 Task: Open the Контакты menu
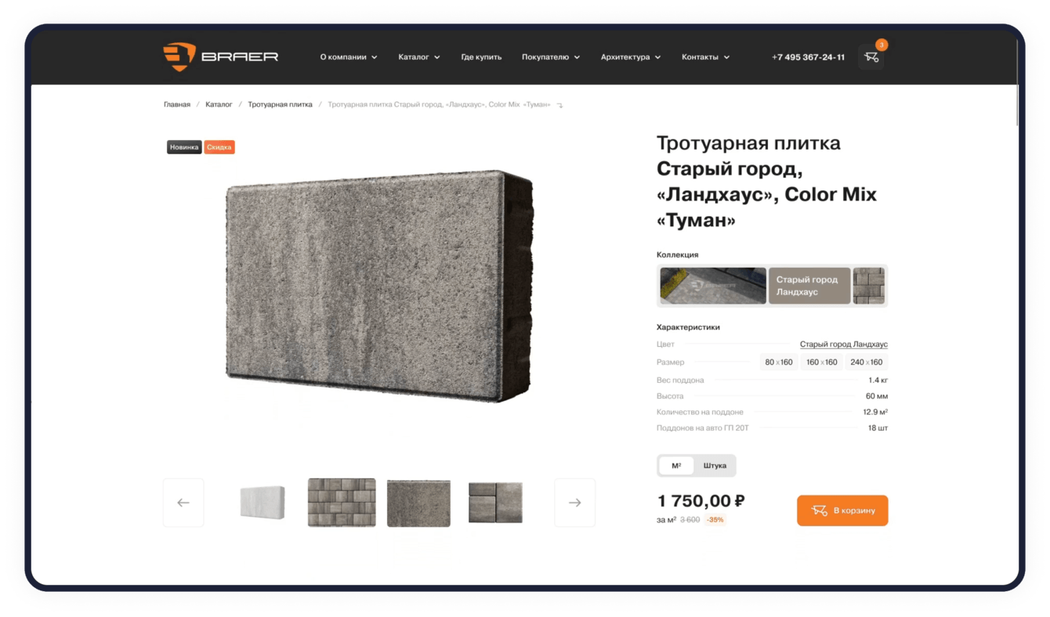705,57
